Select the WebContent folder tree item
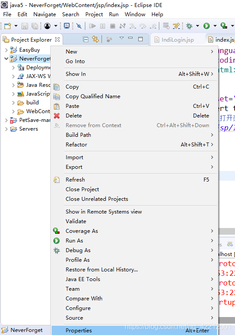The width and height of the screenshot is (235, 335). (x=34, y=111)
